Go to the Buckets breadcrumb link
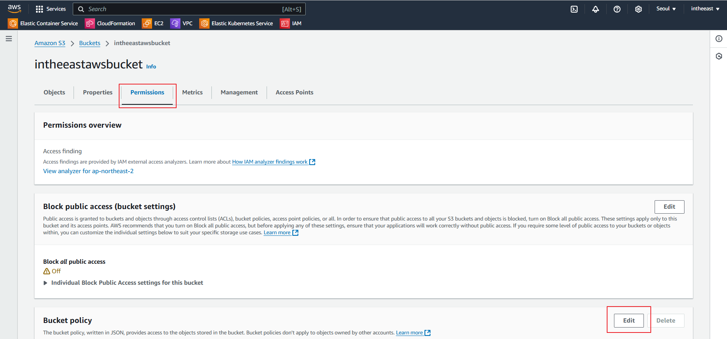 [90, 43]
